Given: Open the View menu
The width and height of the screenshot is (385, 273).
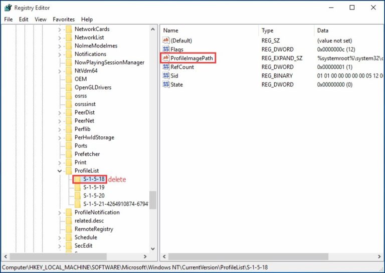Looking at the screenshot, I should [x=41, y=19].
